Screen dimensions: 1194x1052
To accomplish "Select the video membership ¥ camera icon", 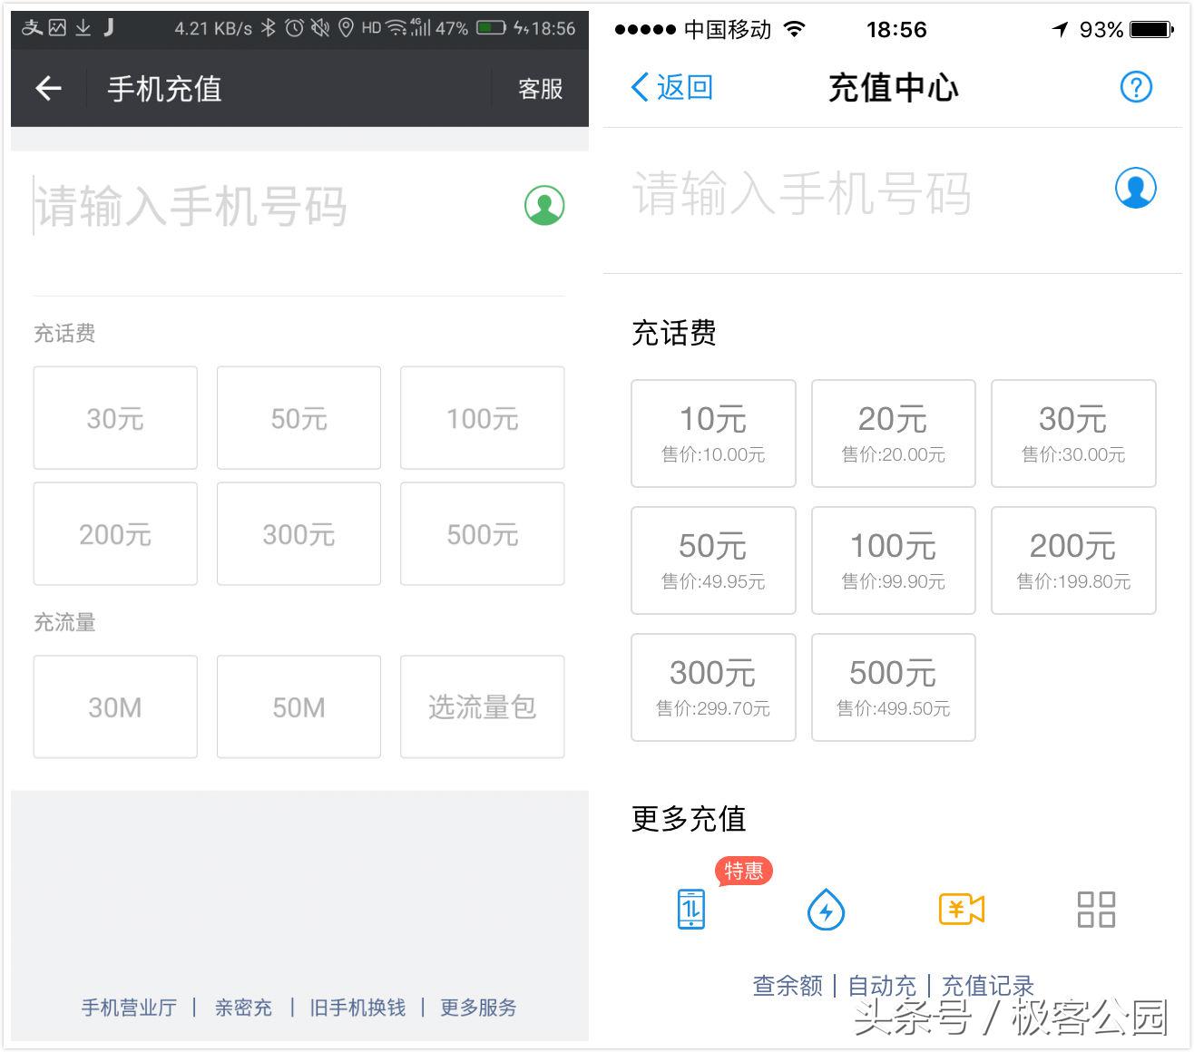I will click(960, 910).
